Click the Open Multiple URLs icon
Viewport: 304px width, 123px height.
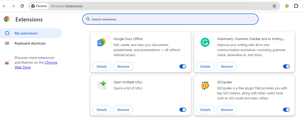101,86
